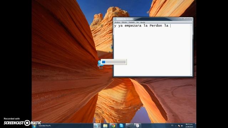228x128 pixels.
Task: Open the Ver menu in Notepad
Action: [138, 22]
